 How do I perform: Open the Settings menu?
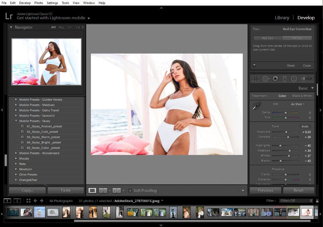(x=52, y=3)
